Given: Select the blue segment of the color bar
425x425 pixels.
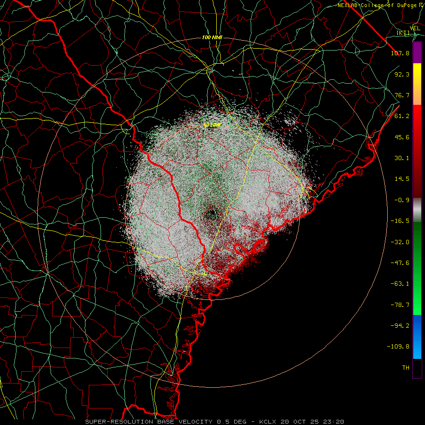Looking at the screenshot, I should point(417,337).
